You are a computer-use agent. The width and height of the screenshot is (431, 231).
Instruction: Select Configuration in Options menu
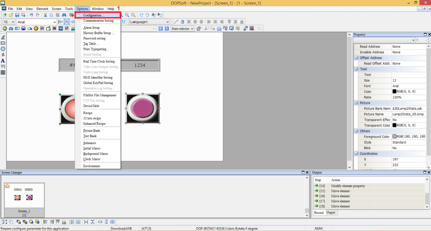tap(98, 16)
